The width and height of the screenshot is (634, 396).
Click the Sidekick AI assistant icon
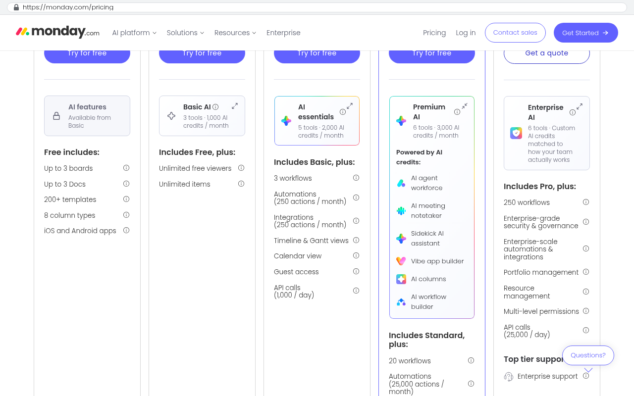click(401, 239)
